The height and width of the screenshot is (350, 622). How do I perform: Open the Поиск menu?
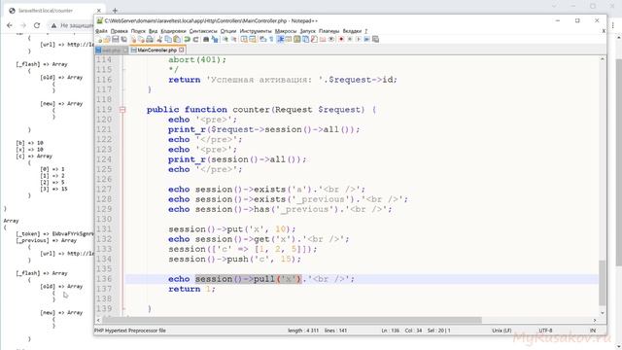(x=138, y=31)
